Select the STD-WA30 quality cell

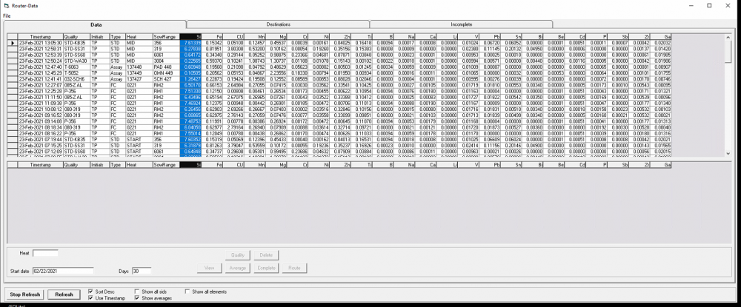(76, 61)
